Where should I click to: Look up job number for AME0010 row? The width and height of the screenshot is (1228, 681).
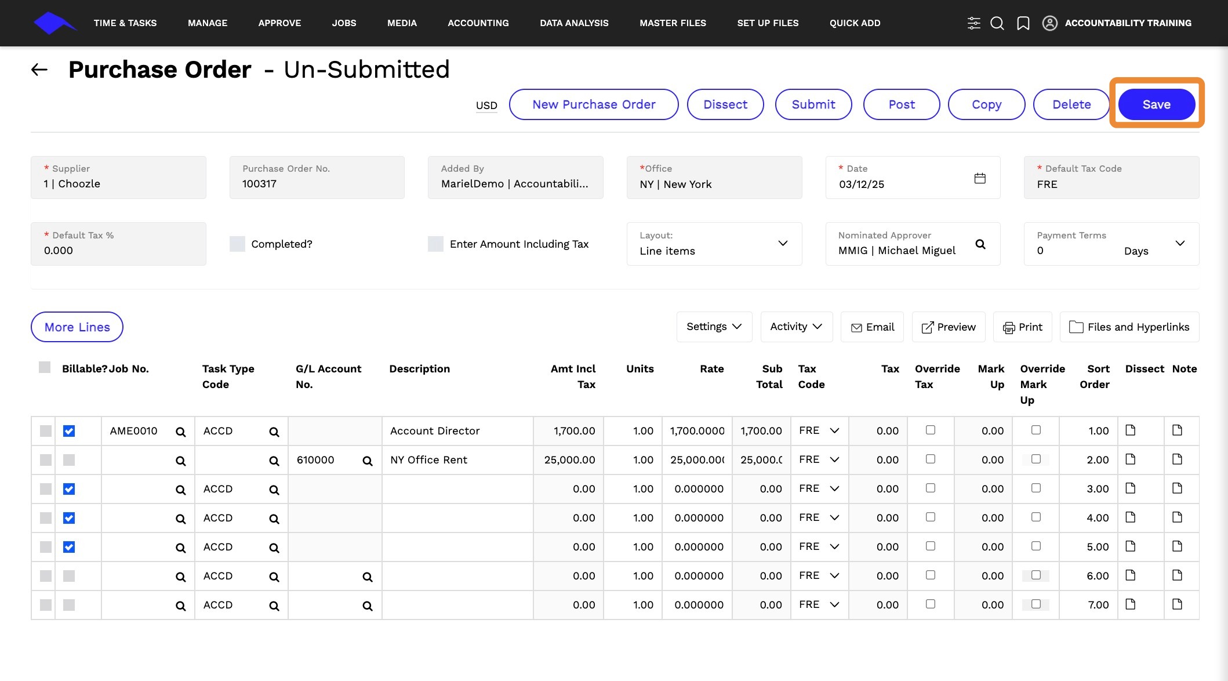pos(181,432)
